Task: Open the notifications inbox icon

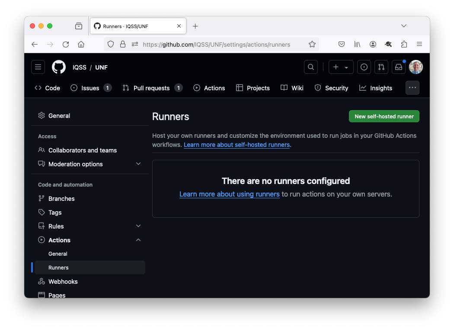Action: pyautogui.click(x=399, y=67)
